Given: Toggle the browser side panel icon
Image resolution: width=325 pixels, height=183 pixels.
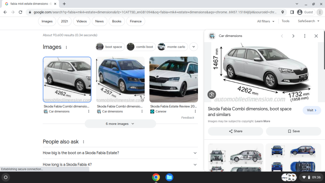Looking at the screenshot, I should tap(292, 12).
